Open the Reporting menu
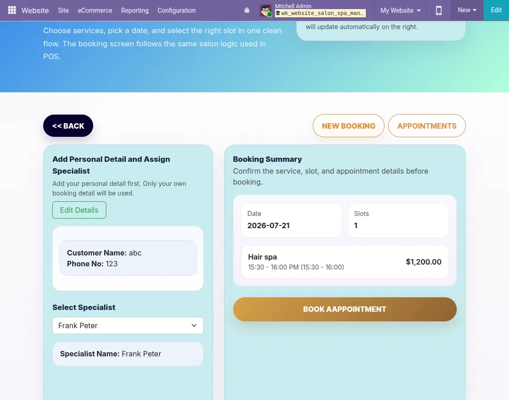The image size is (509, 400). [135, 10]
